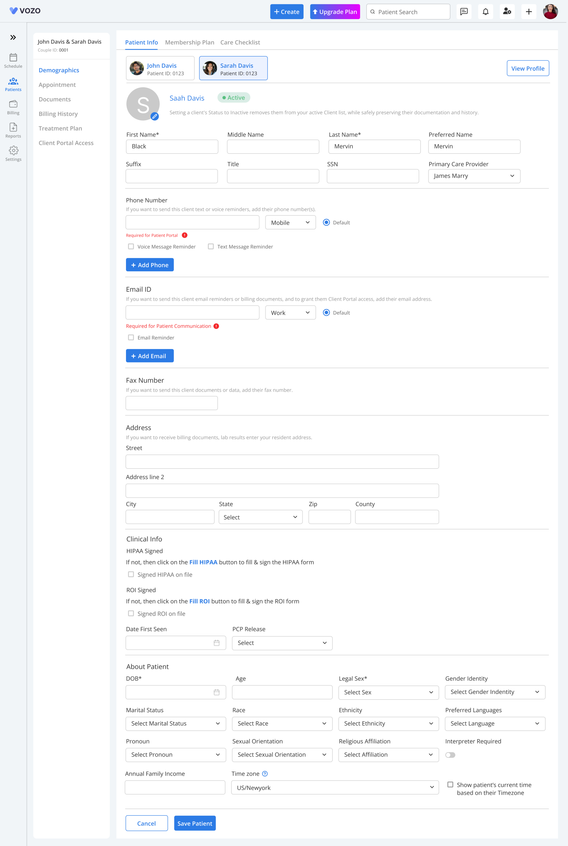Viewport: 568px width, 846px height.
Task: Open Treatment Plan in patient menu
Action: (x=61, y=128)
